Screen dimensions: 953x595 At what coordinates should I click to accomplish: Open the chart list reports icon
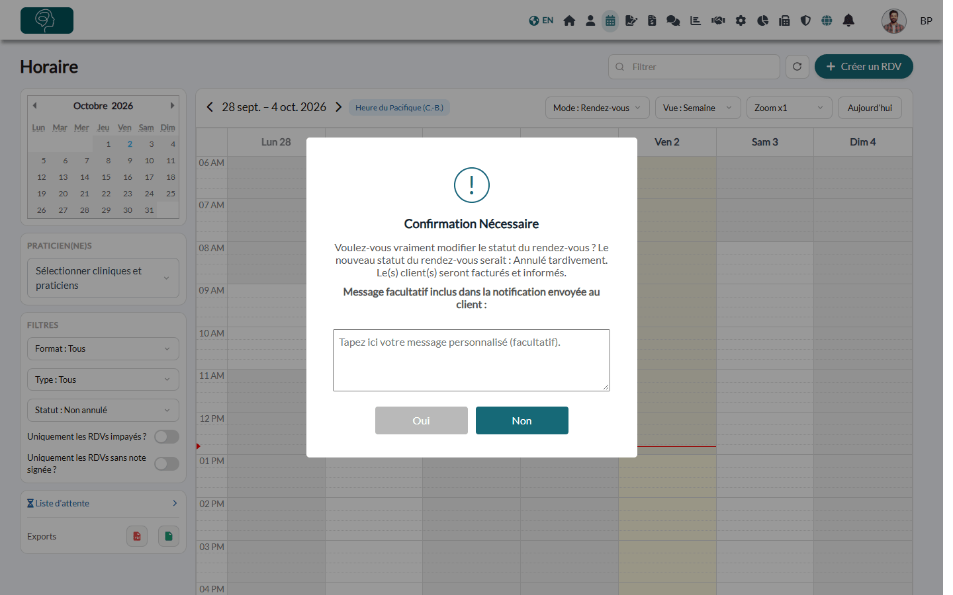click(696, 20)
